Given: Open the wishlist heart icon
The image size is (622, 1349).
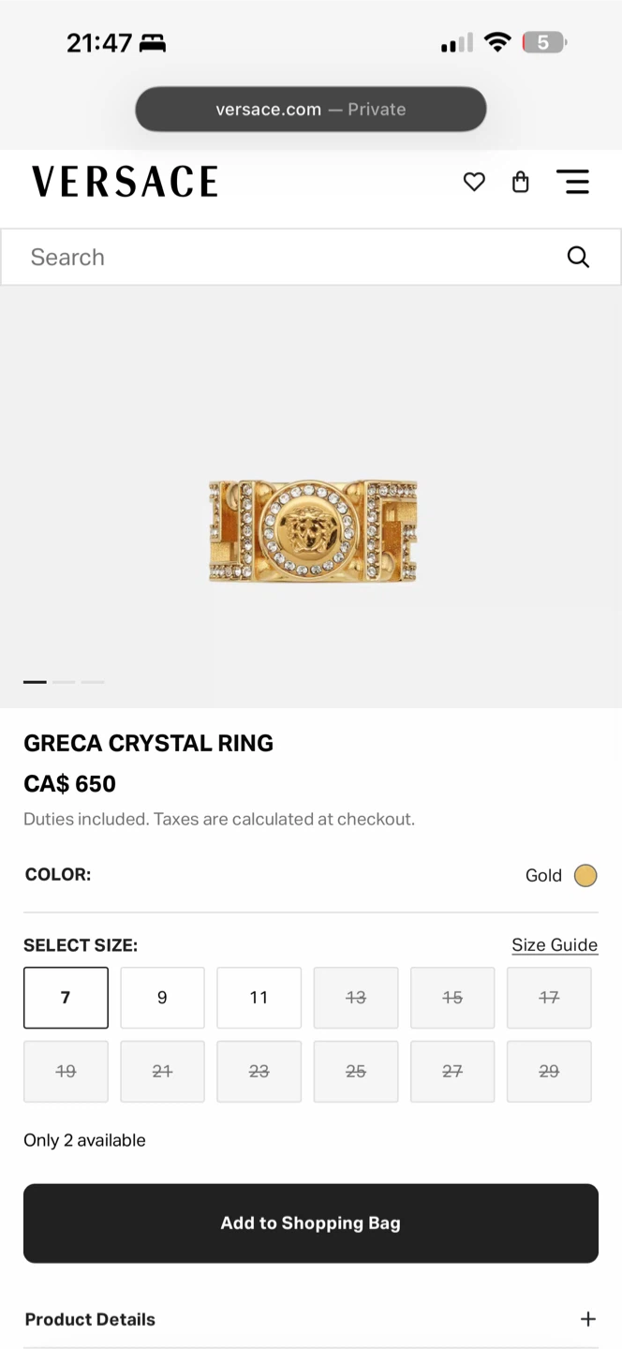Looking at the screenshot, I should pyautogui.click(x=474, y=182).
